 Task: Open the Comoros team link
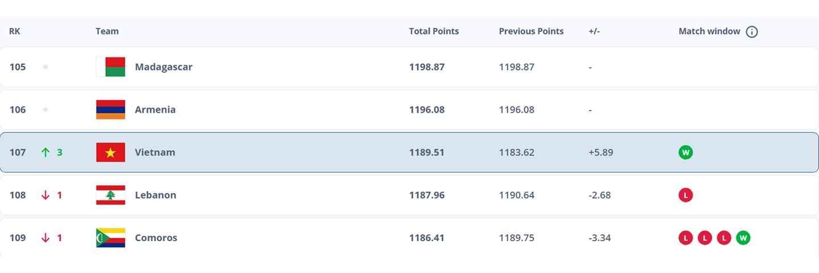point(156,238)
